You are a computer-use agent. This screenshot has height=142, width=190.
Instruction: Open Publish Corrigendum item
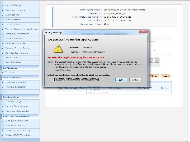point(16,106)
